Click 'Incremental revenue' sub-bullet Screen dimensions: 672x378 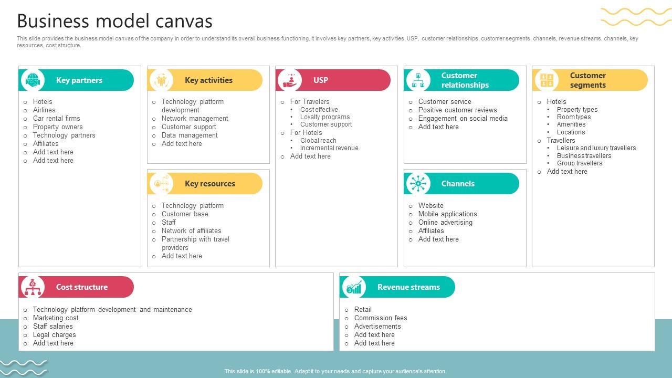(329, 148)
